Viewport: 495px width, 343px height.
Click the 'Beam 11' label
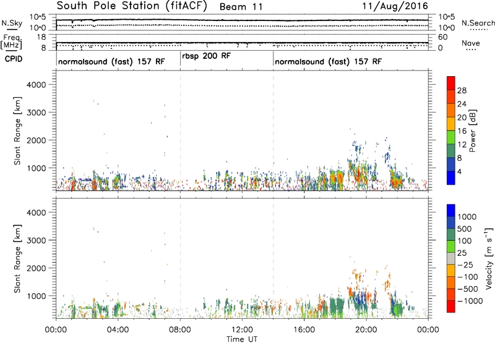tap(241, 7)
